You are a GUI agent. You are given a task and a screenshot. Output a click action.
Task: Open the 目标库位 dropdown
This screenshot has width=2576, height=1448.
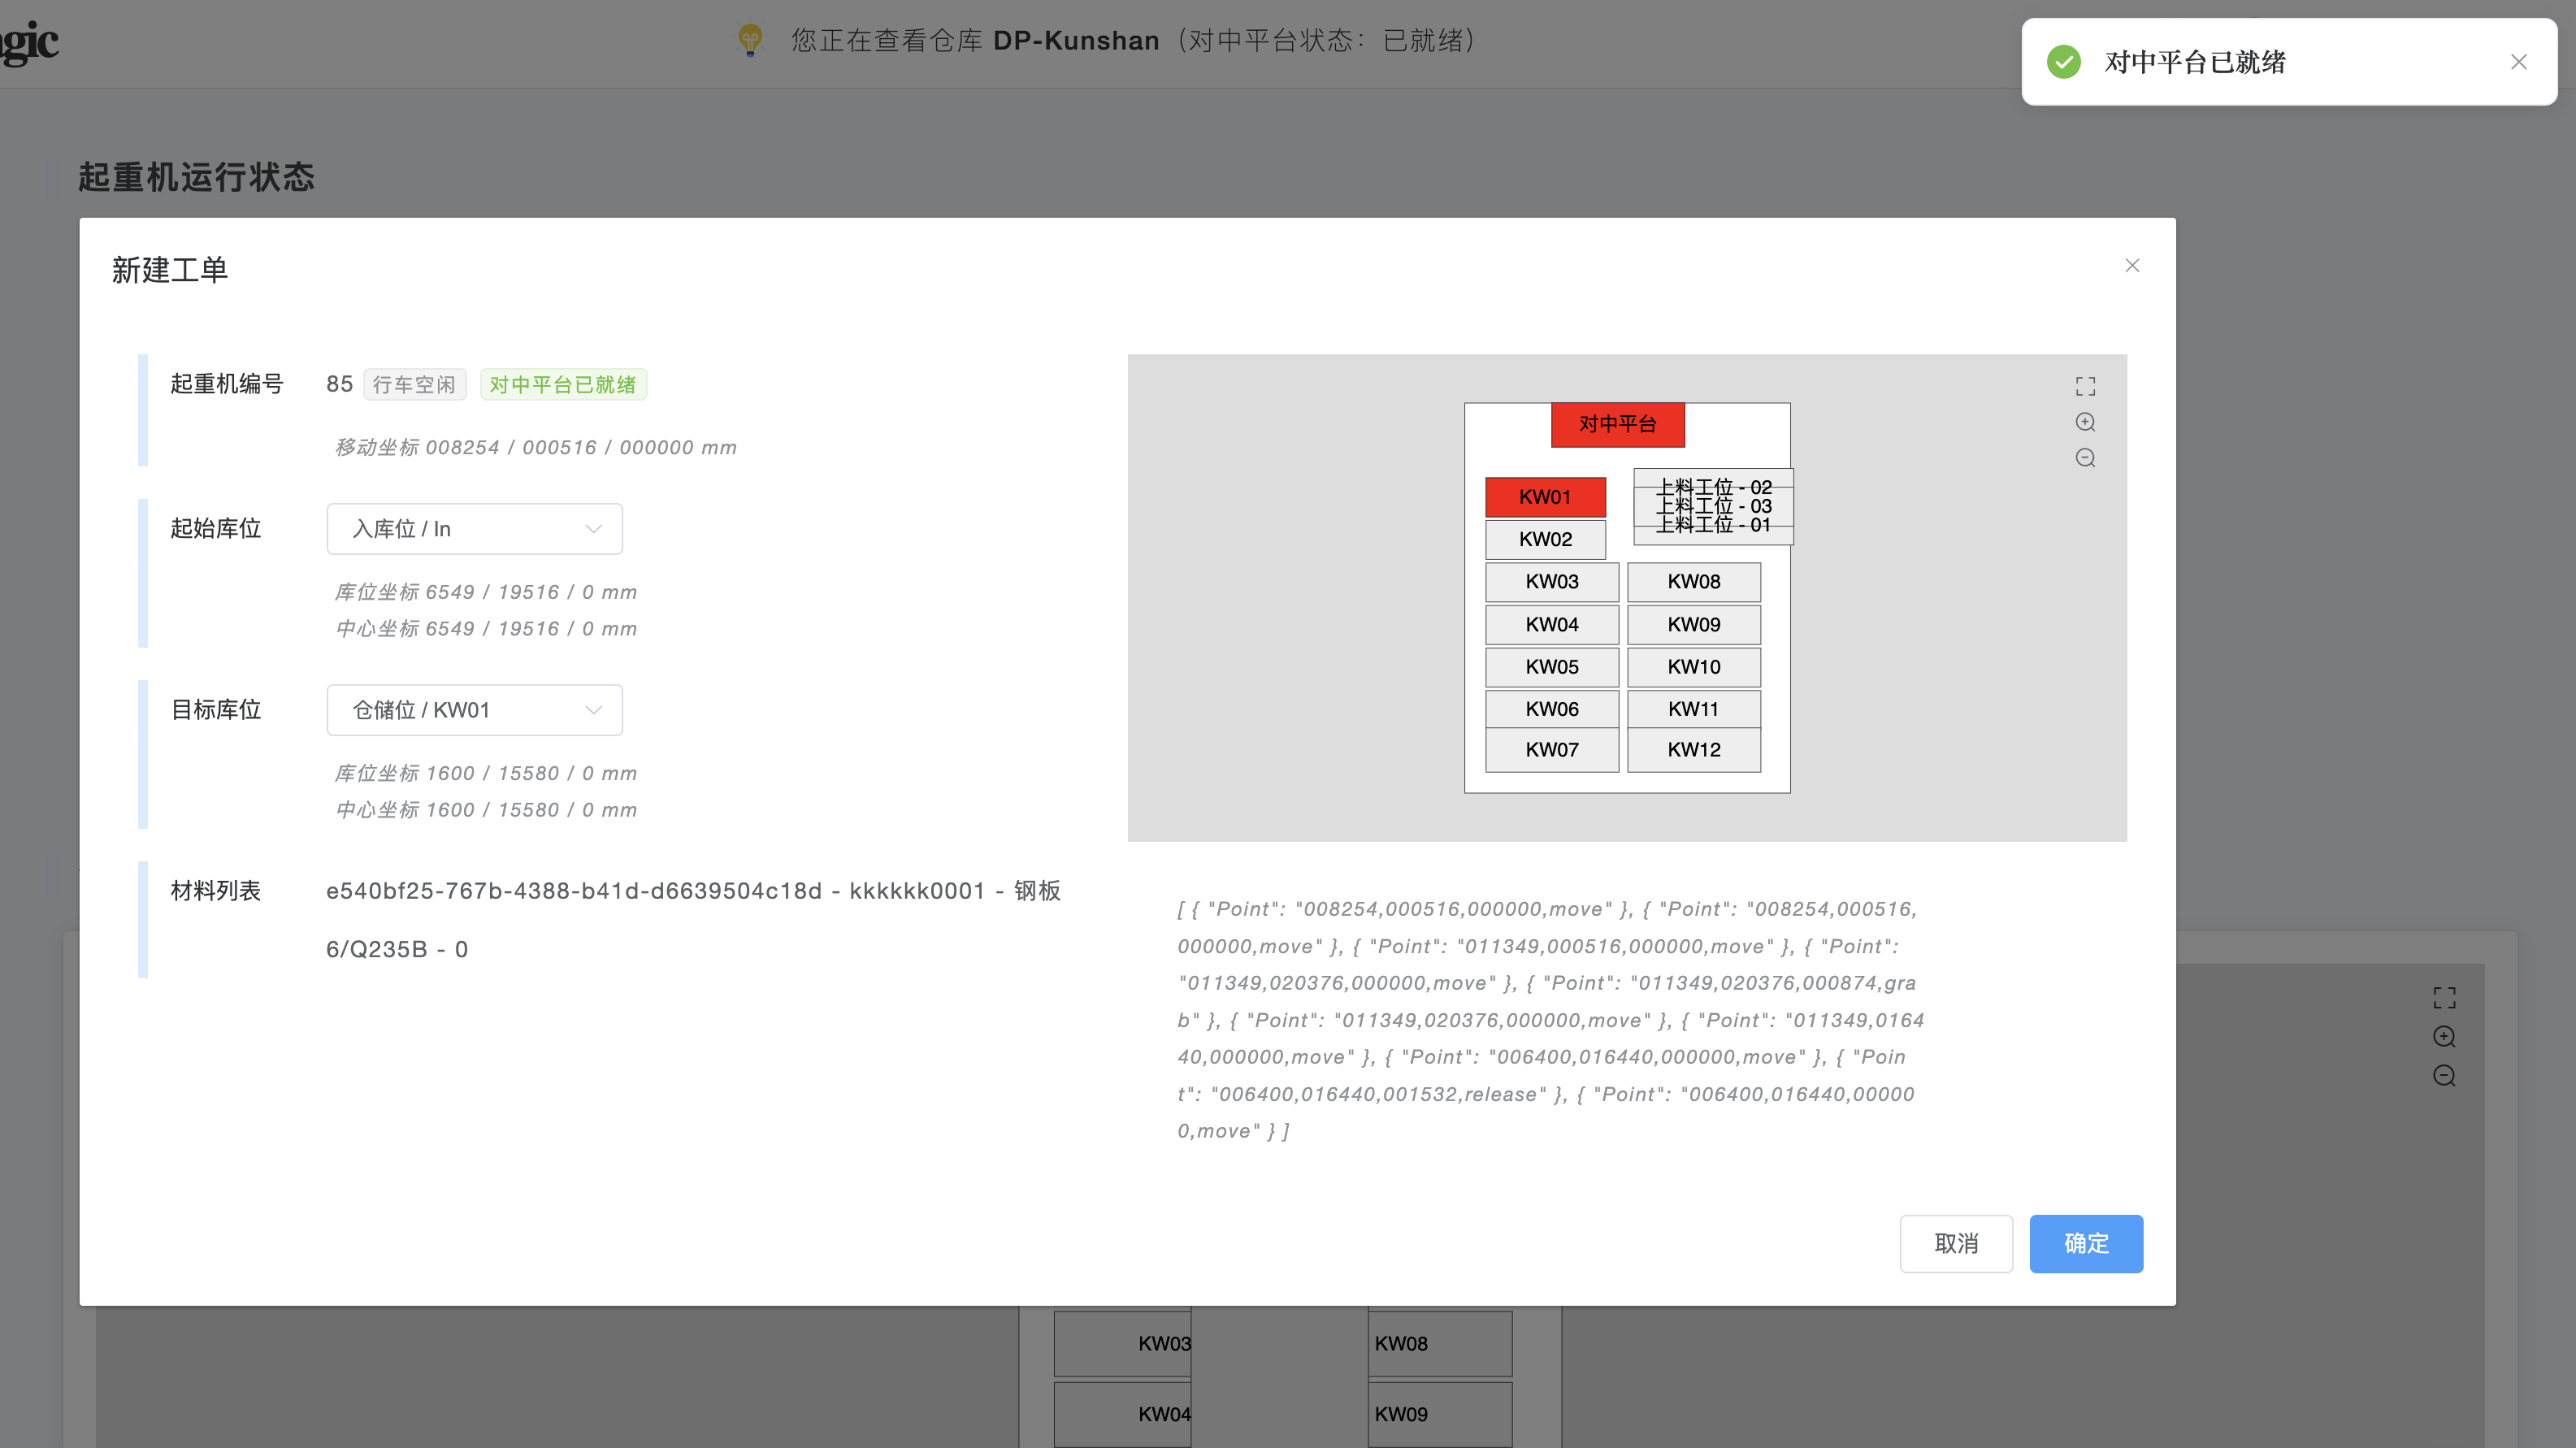click(474, 710)
